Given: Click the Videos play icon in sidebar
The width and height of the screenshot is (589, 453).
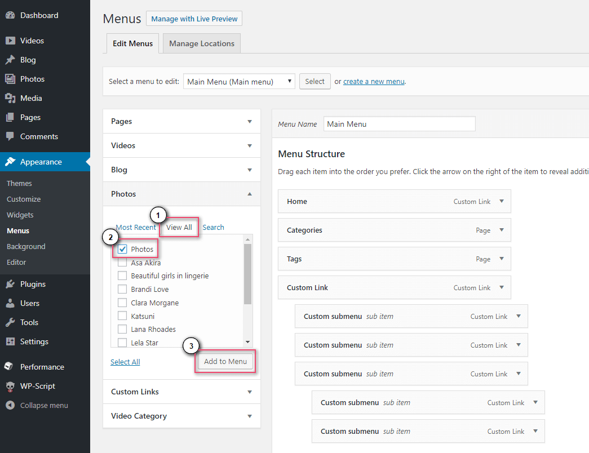Looking at the screenshot, I should [x=10, y=41].
